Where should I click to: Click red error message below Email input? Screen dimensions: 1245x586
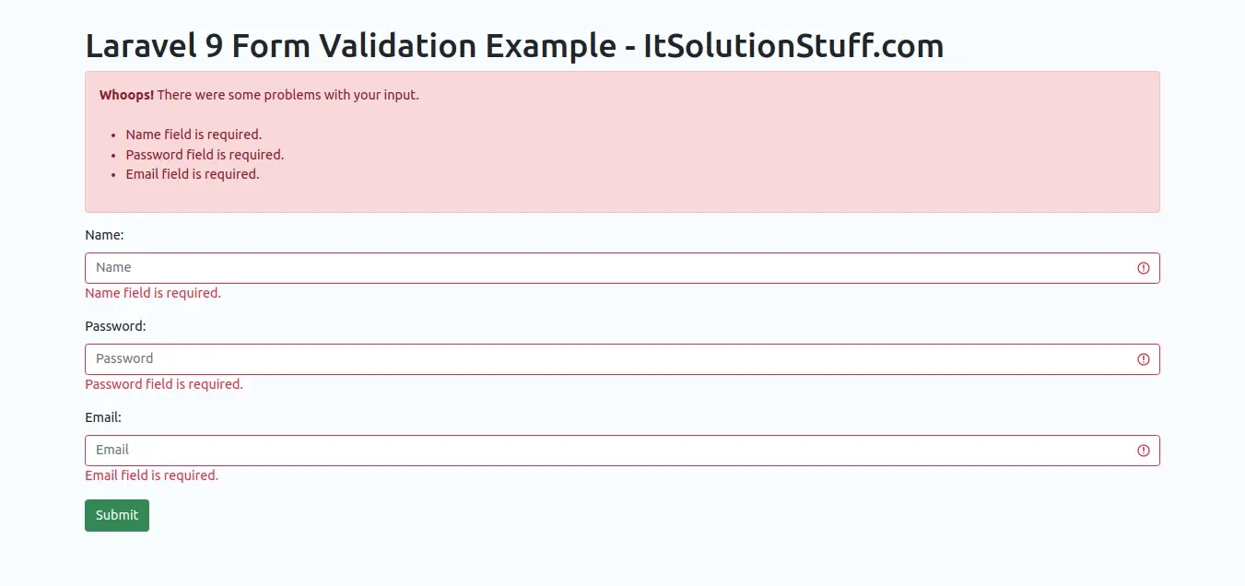(152, 475)
